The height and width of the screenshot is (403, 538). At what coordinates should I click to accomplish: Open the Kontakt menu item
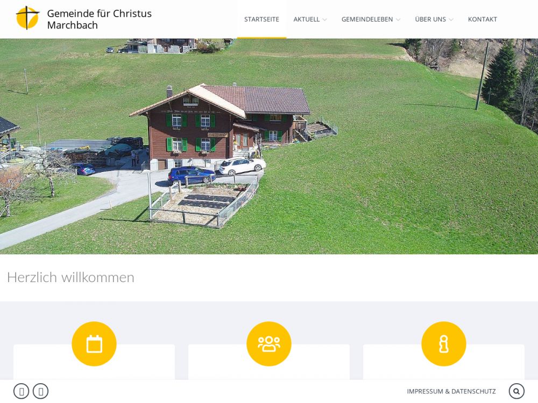pyautogui.click(x=483, y=19)
